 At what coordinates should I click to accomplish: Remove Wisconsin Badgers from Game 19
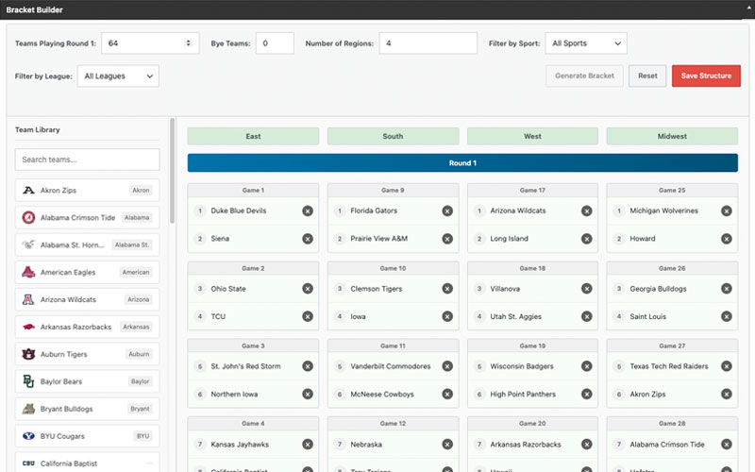(586, 366)
